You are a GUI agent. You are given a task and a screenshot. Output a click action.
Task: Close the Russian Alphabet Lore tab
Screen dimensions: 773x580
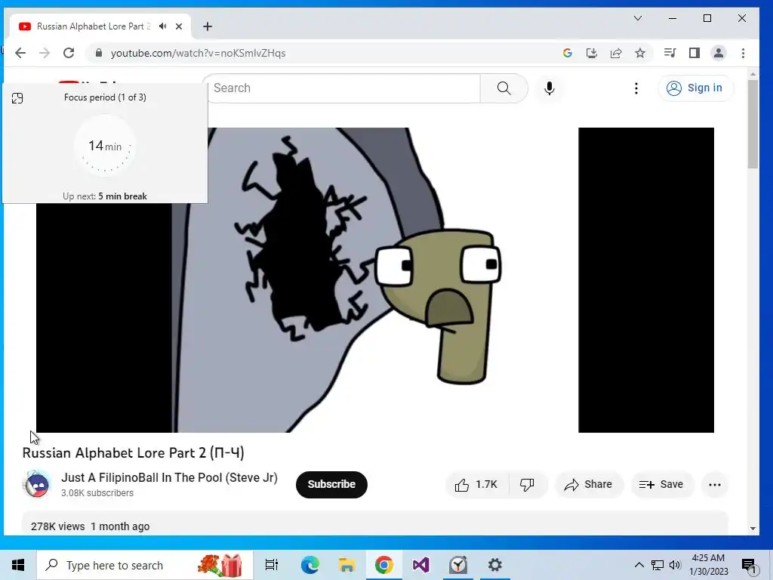click(179, 26)
